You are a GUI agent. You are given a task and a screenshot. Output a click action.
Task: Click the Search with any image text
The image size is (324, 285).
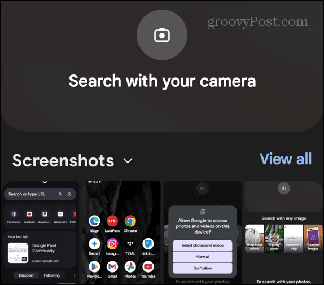click(284, 218)
